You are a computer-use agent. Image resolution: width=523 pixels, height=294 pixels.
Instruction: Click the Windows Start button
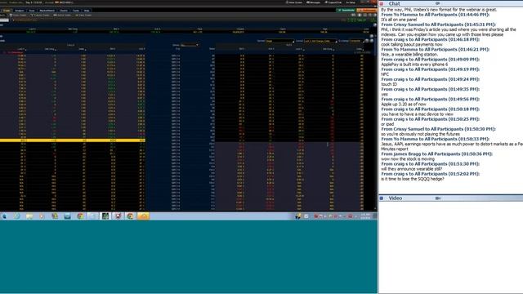click(4, 216)
